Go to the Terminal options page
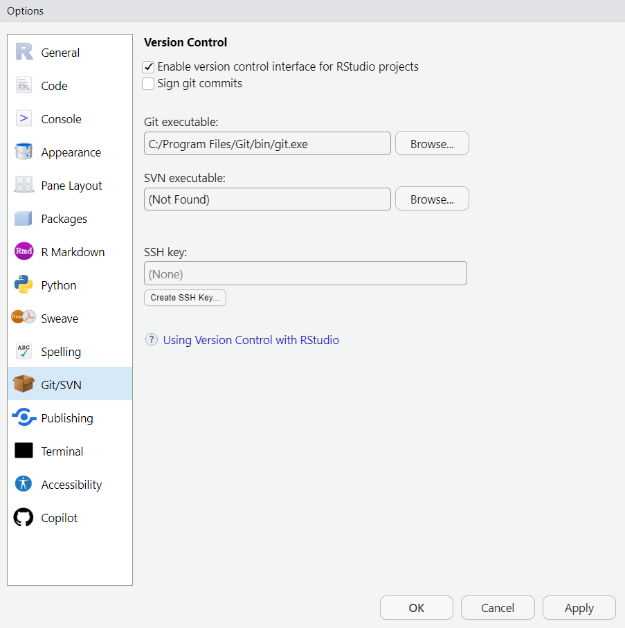Image resolution: width=625 pixels, height=628 pixels. tap(70, 451)
